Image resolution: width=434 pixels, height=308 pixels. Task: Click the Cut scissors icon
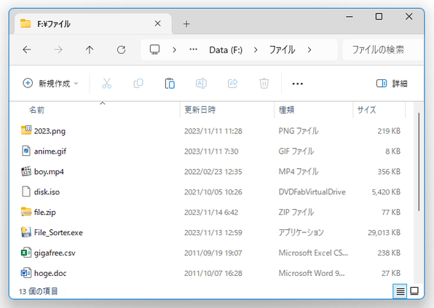[x=106, y=83]
